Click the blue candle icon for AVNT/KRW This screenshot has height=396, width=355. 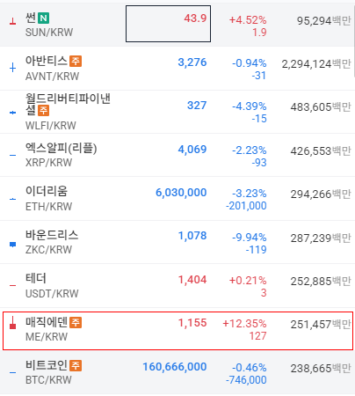pyautogui.click(x=12, y=68)
